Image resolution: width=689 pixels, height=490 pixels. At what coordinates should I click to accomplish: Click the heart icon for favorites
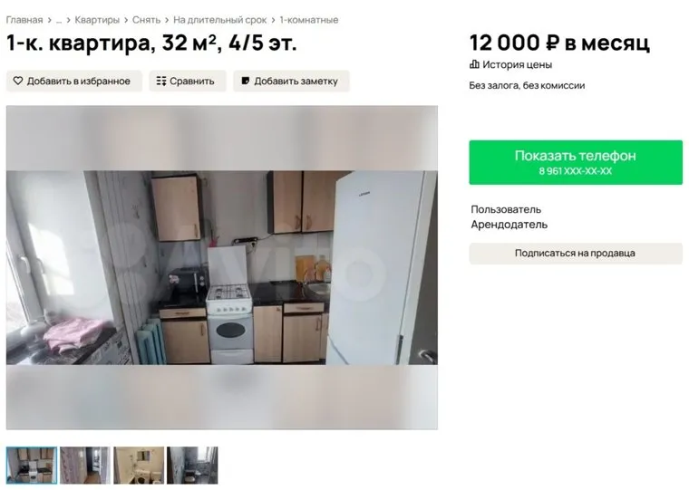[17, 81]
